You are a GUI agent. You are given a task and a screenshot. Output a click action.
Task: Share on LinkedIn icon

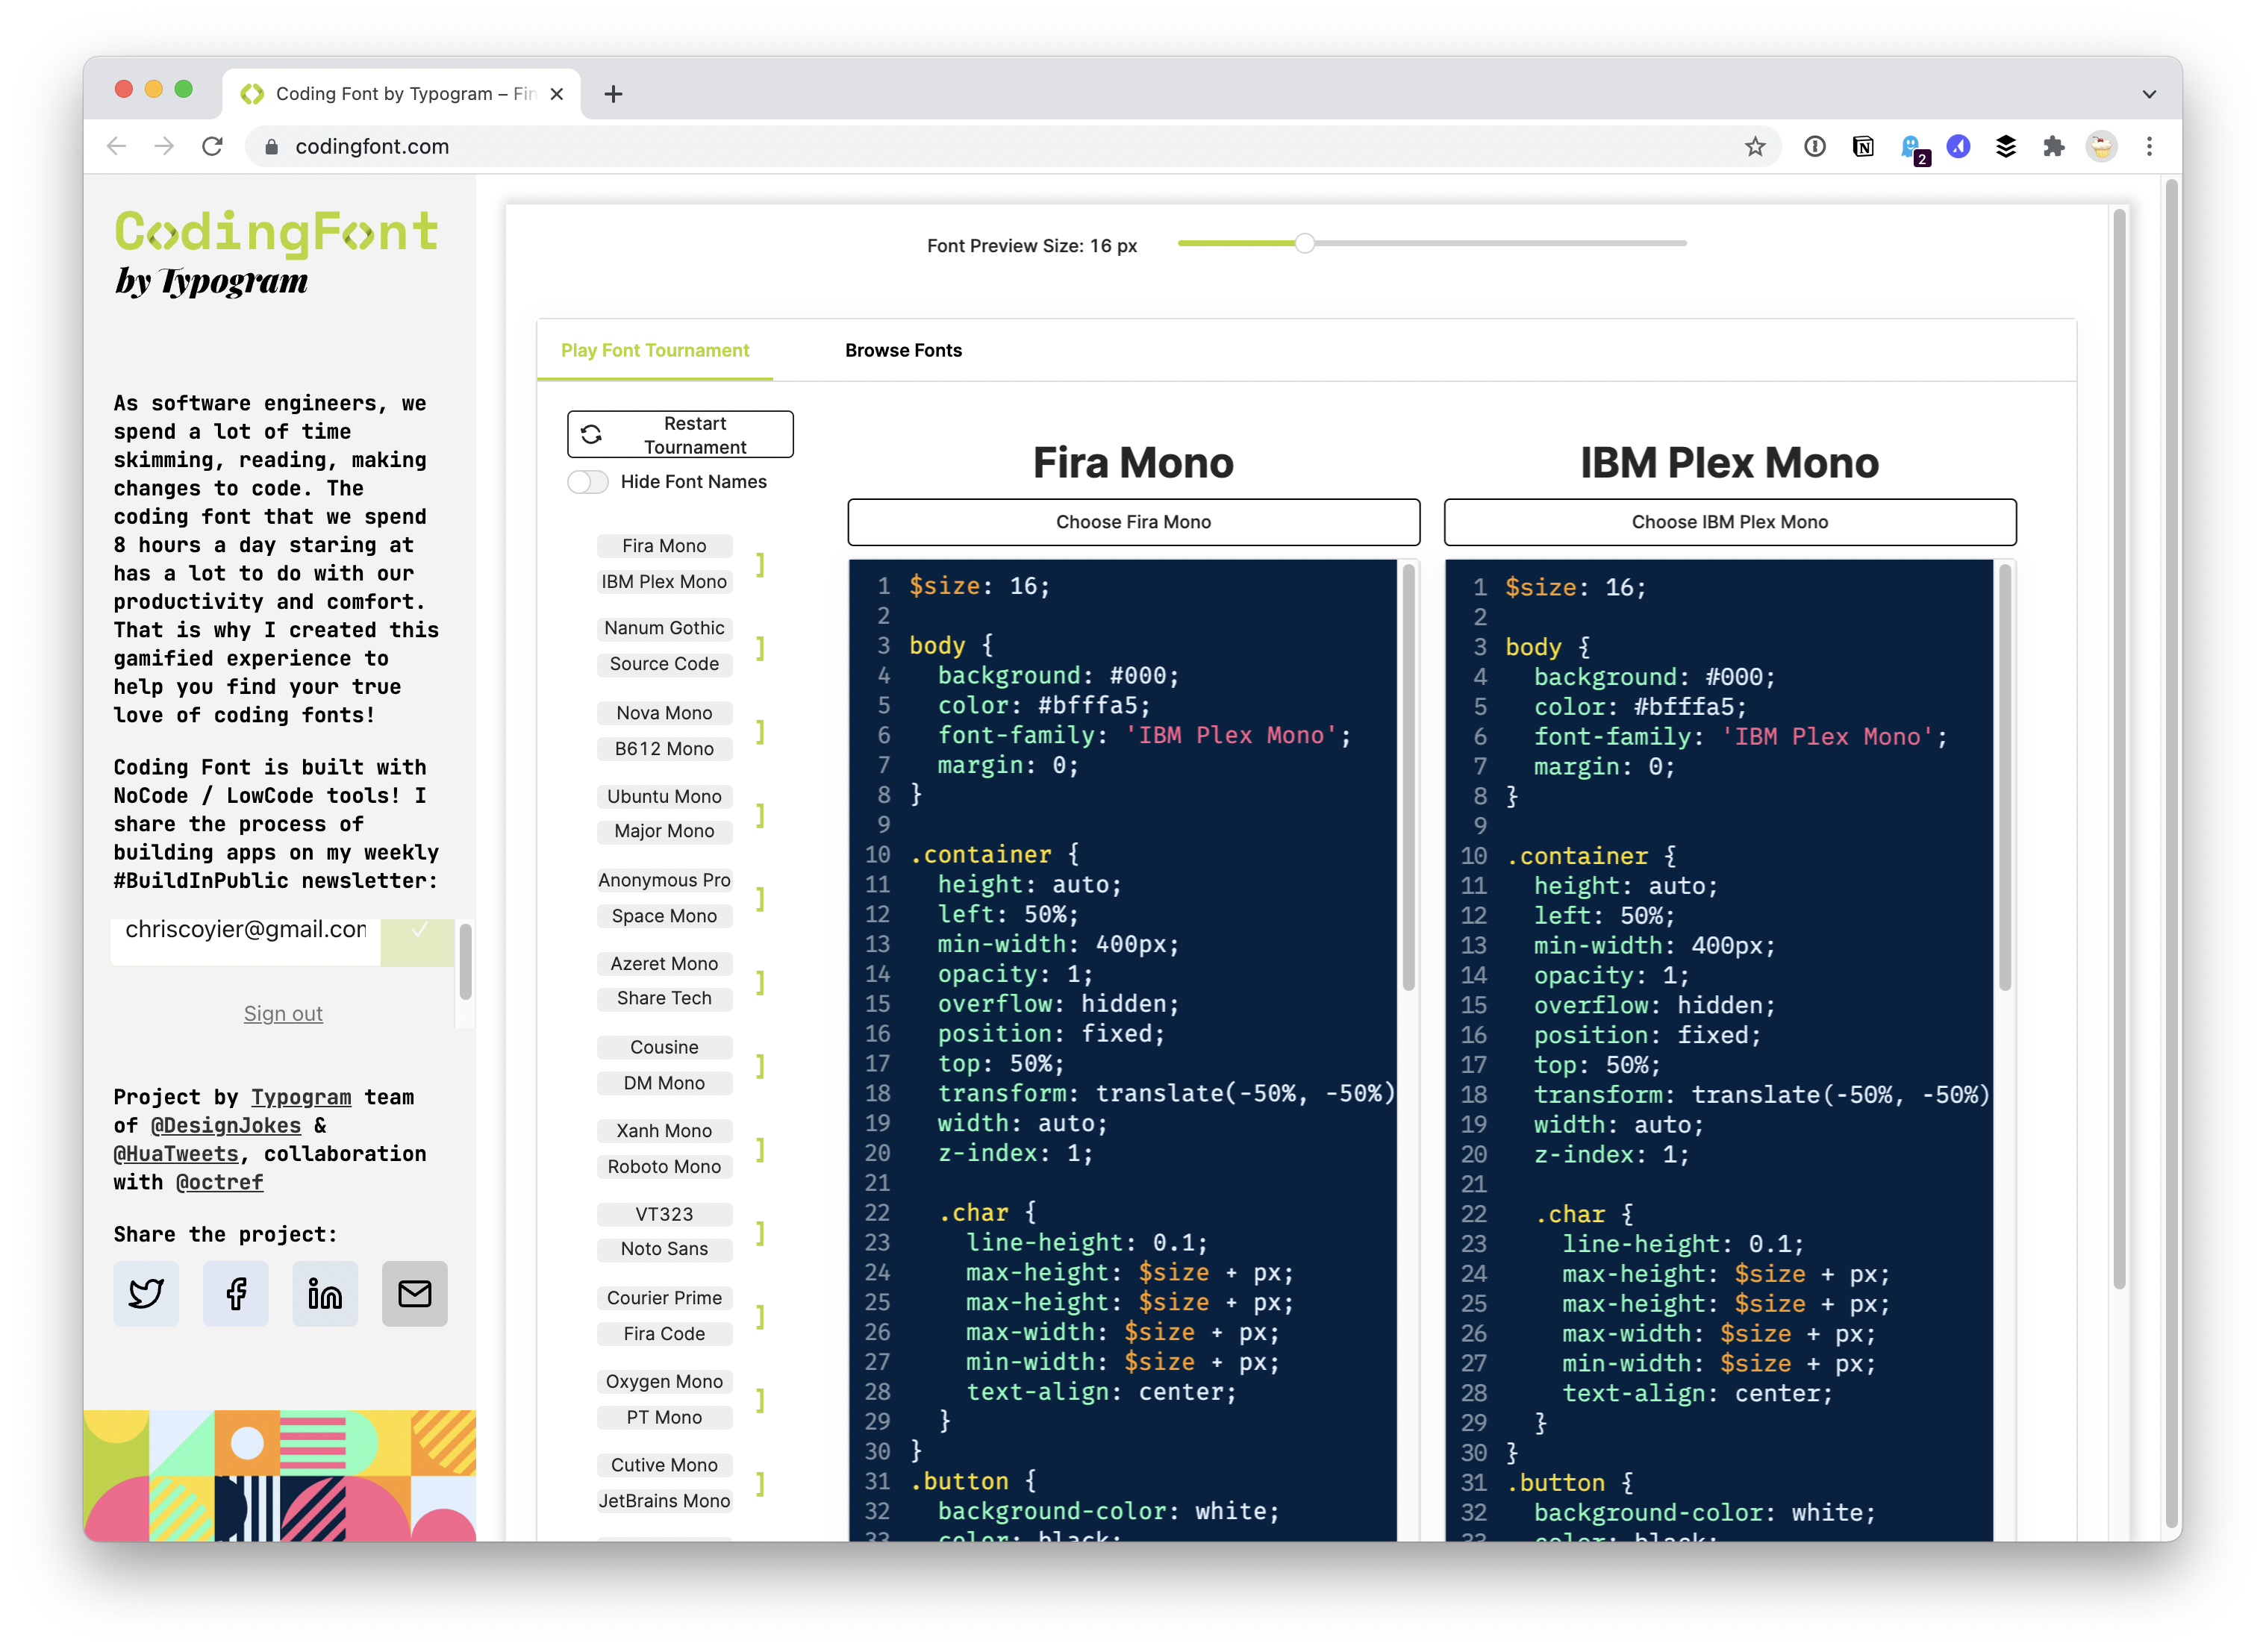tap(325, 1293)
